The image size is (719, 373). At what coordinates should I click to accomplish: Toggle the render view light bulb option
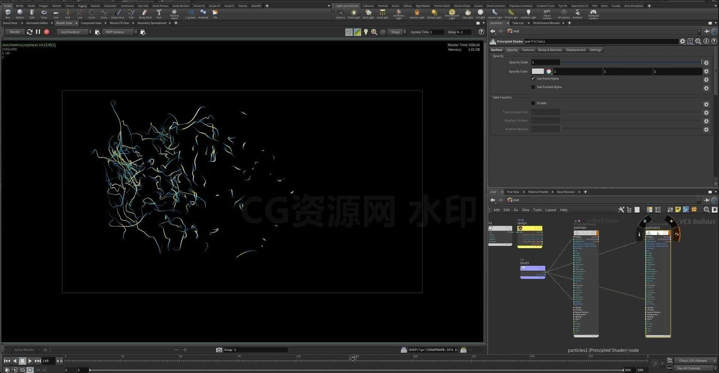click(x=366, y=32)
